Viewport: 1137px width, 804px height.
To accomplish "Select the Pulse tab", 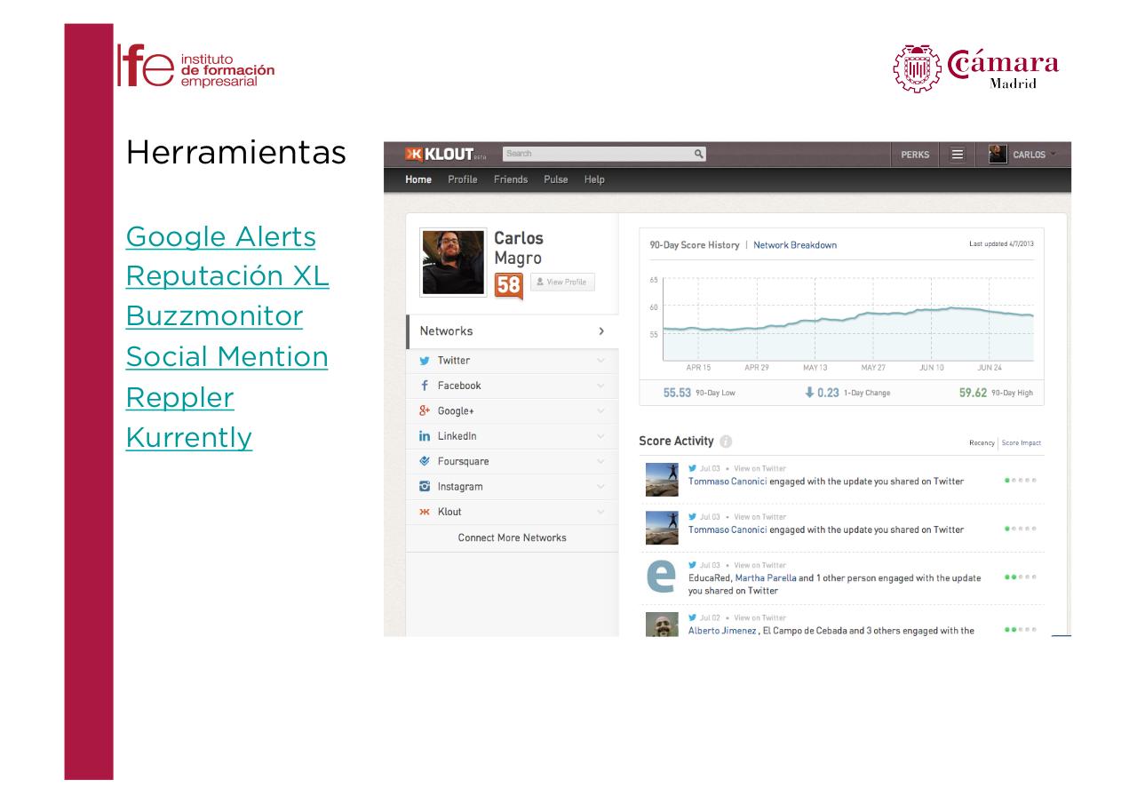I will (x=556, y=179).
